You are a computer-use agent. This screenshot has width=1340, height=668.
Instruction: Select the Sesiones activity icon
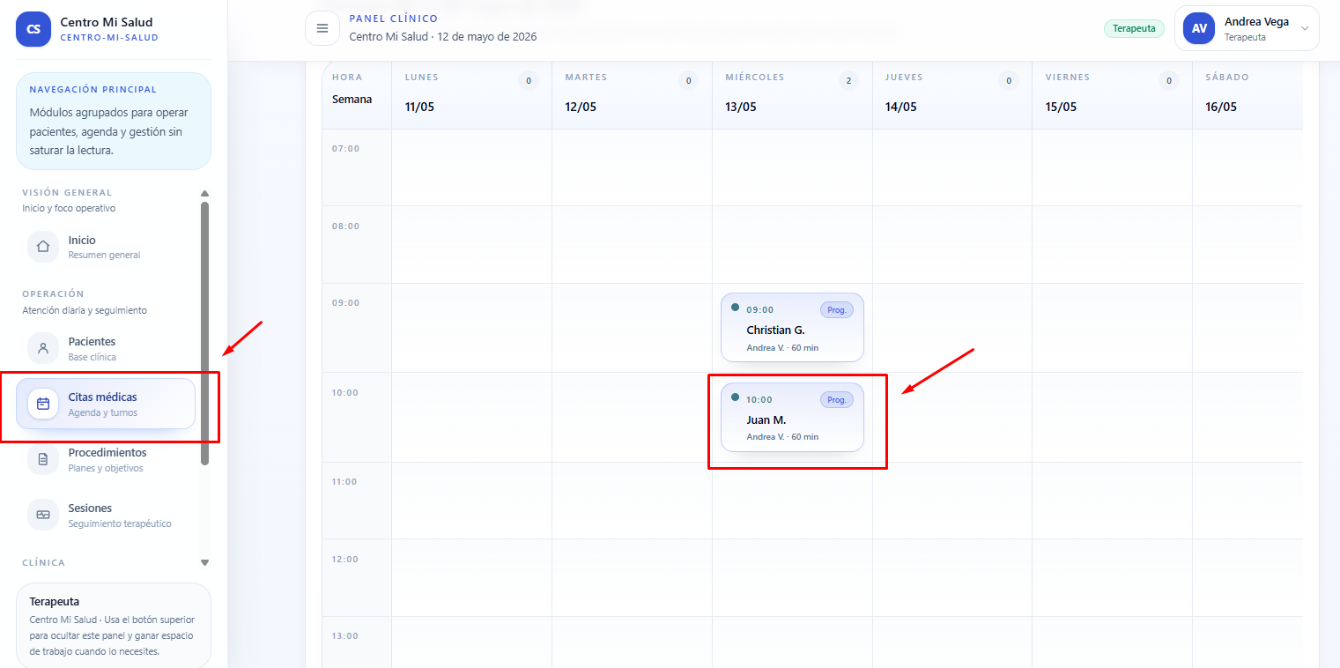tap(43, 515)
